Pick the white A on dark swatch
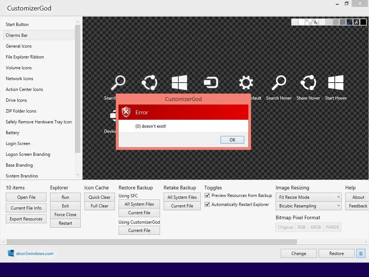 pyautogui.click(x=356, y=22)
